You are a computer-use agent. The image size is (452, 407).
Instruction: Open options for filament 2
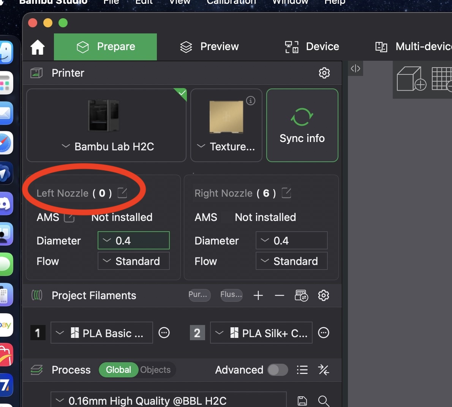323,333
